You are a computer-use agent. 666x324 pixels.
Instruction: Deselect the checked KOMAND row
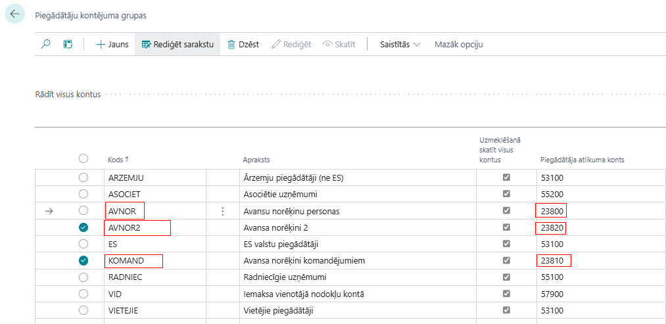[83, 261]
